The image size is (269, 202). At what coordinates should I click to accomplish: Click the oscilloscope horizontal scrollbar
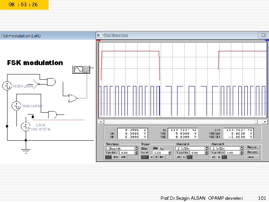coord(182,122)
